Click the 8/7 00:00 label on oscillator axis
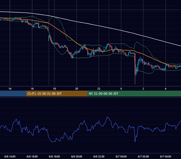181x159 pixels. (121, 156)
